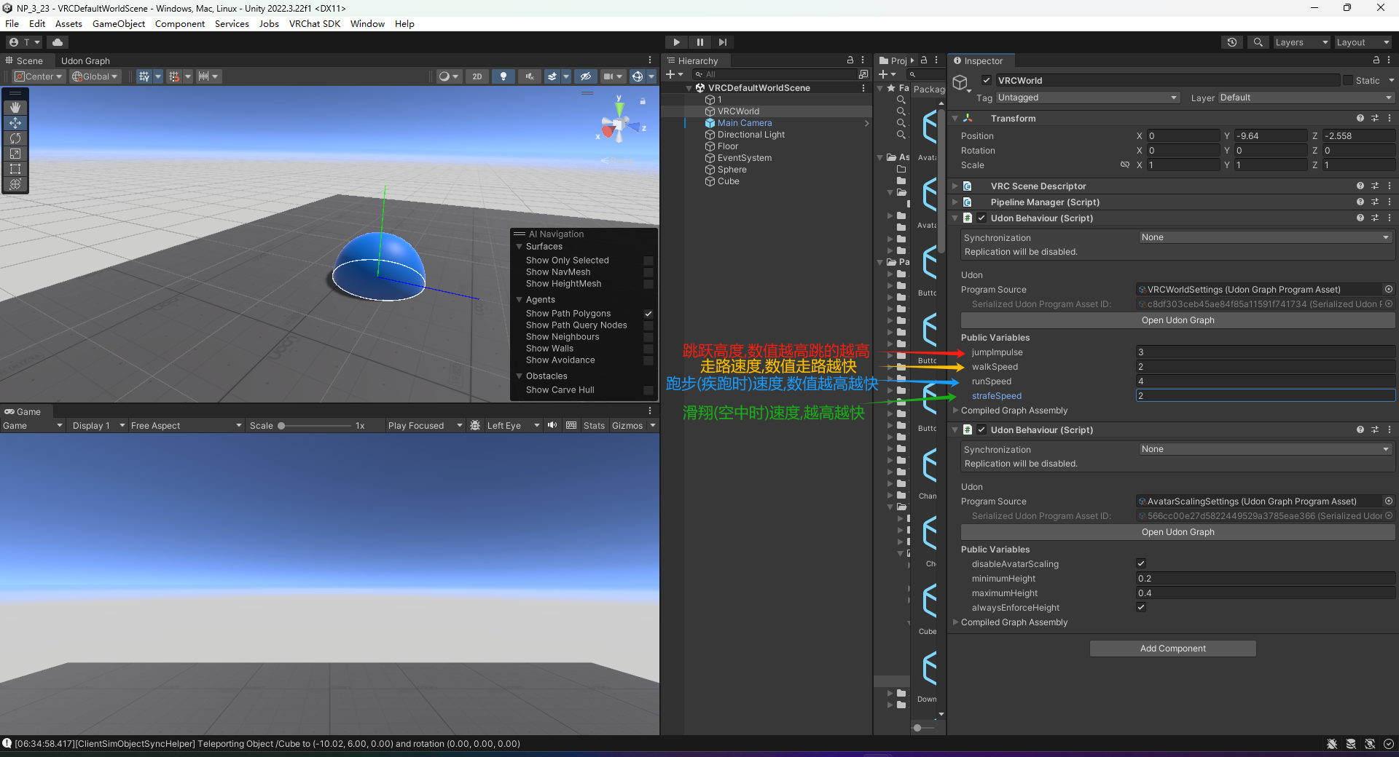Toggle scene audio mute icon

[x=529, y=76]
